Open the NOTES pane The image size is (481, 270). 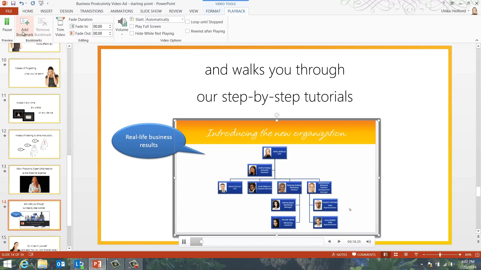tap(339, 254)
